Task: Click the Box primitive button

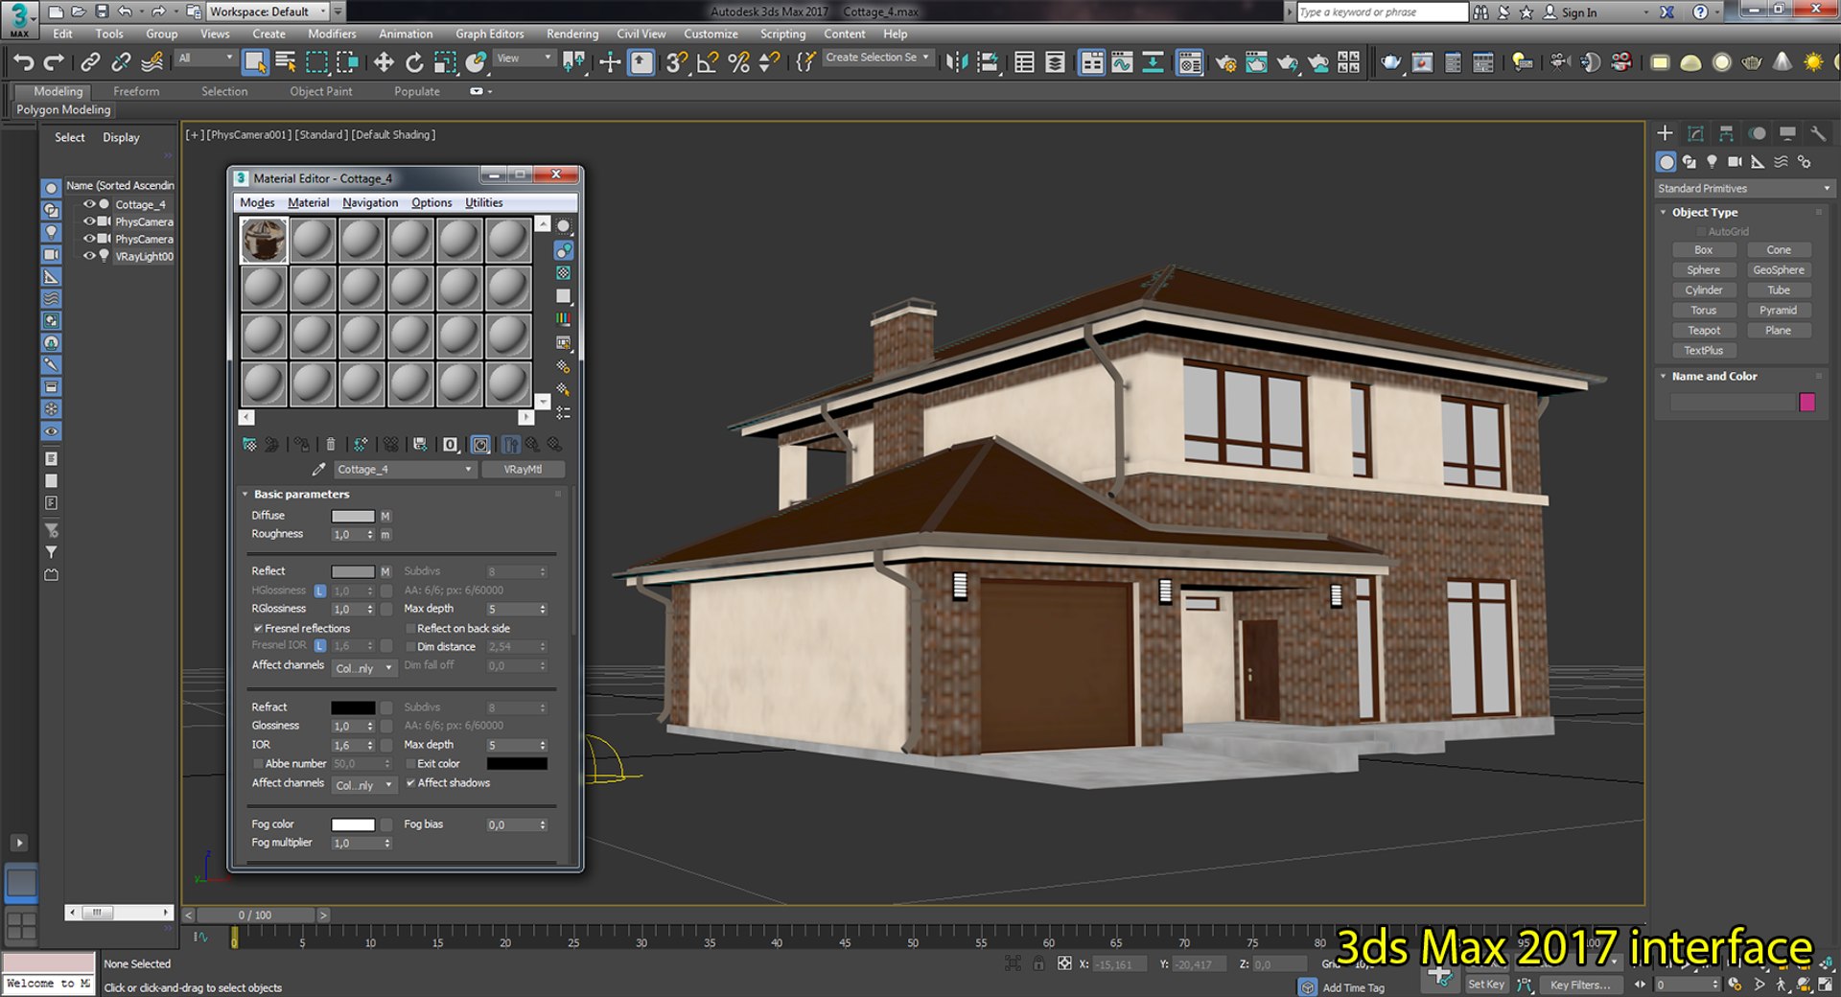Action: [1703, 250]
